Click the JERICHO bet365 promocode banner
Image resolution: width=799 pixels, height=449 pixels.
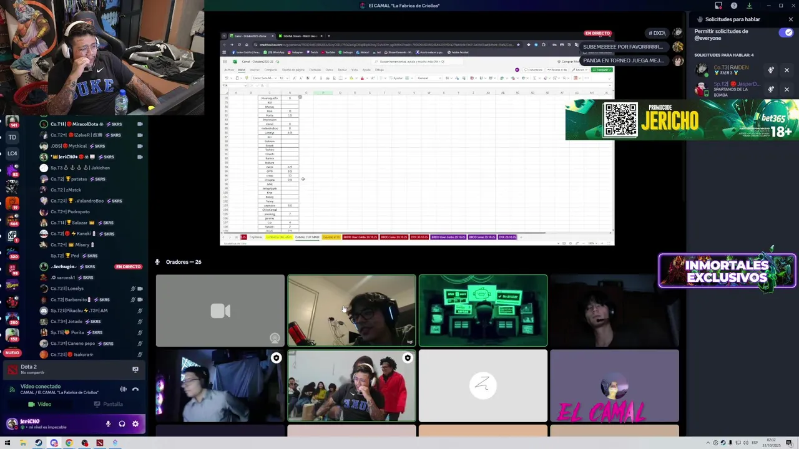click(682, 120)
